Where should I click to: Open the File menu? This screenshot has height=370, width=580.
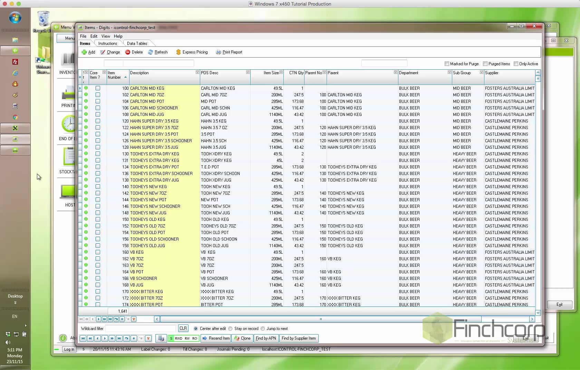point(83,36)
